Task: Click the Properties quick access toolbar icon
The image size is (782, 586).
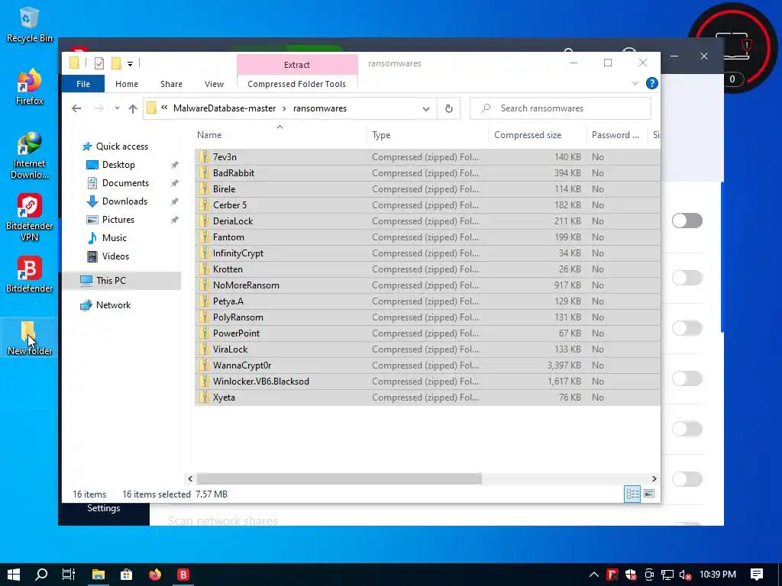Action: pyautogui.click(x=99, y=63)
